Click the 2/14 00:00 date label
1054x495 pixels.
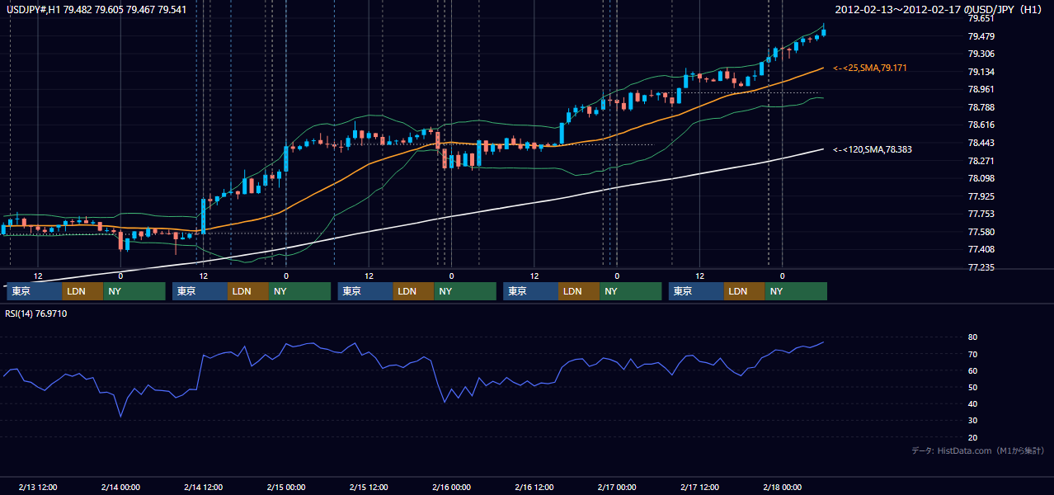[120, 487]
